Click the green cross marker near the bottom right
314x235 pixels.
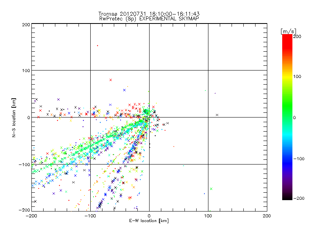(211, 189)
